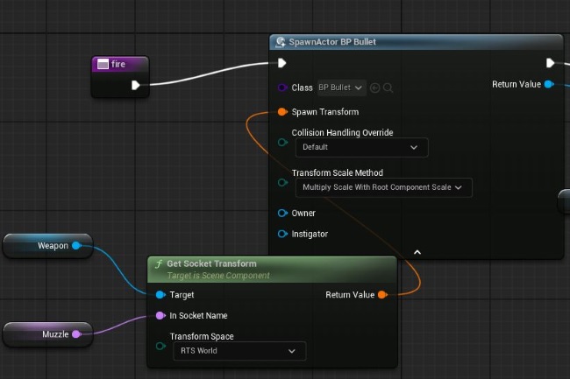Click SpawnActor execution output pin
Image resolution: width=570 pixels, height=379 pixels.
coord(550,63)
